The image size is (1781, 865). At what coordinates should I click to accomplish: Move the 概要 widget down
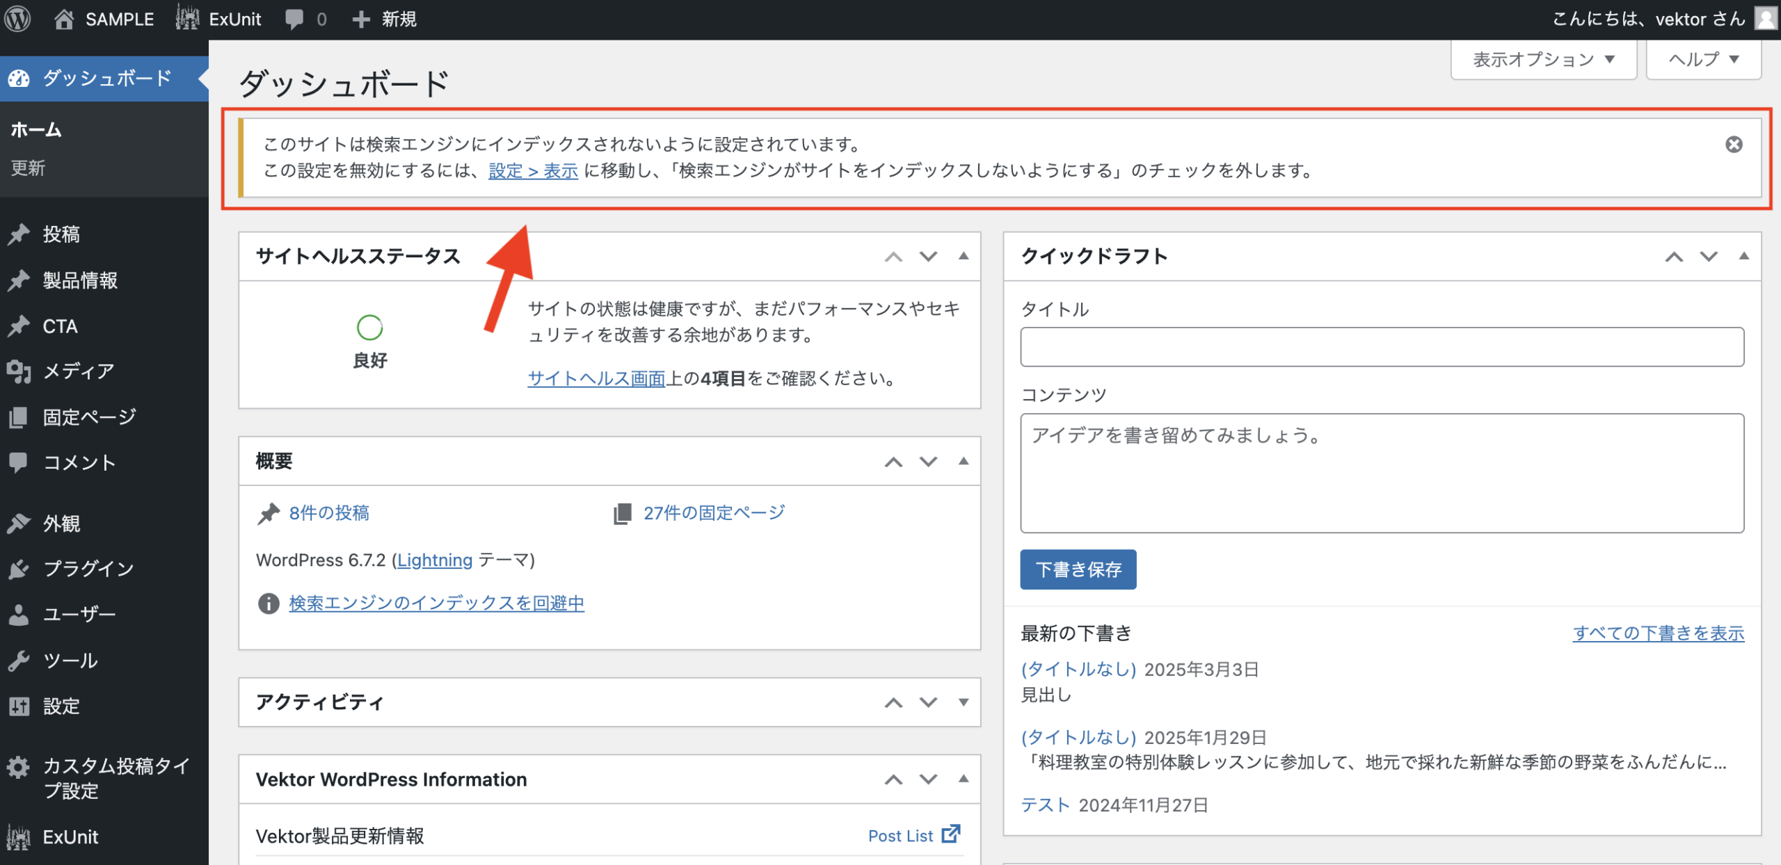(x=928, y=462)
